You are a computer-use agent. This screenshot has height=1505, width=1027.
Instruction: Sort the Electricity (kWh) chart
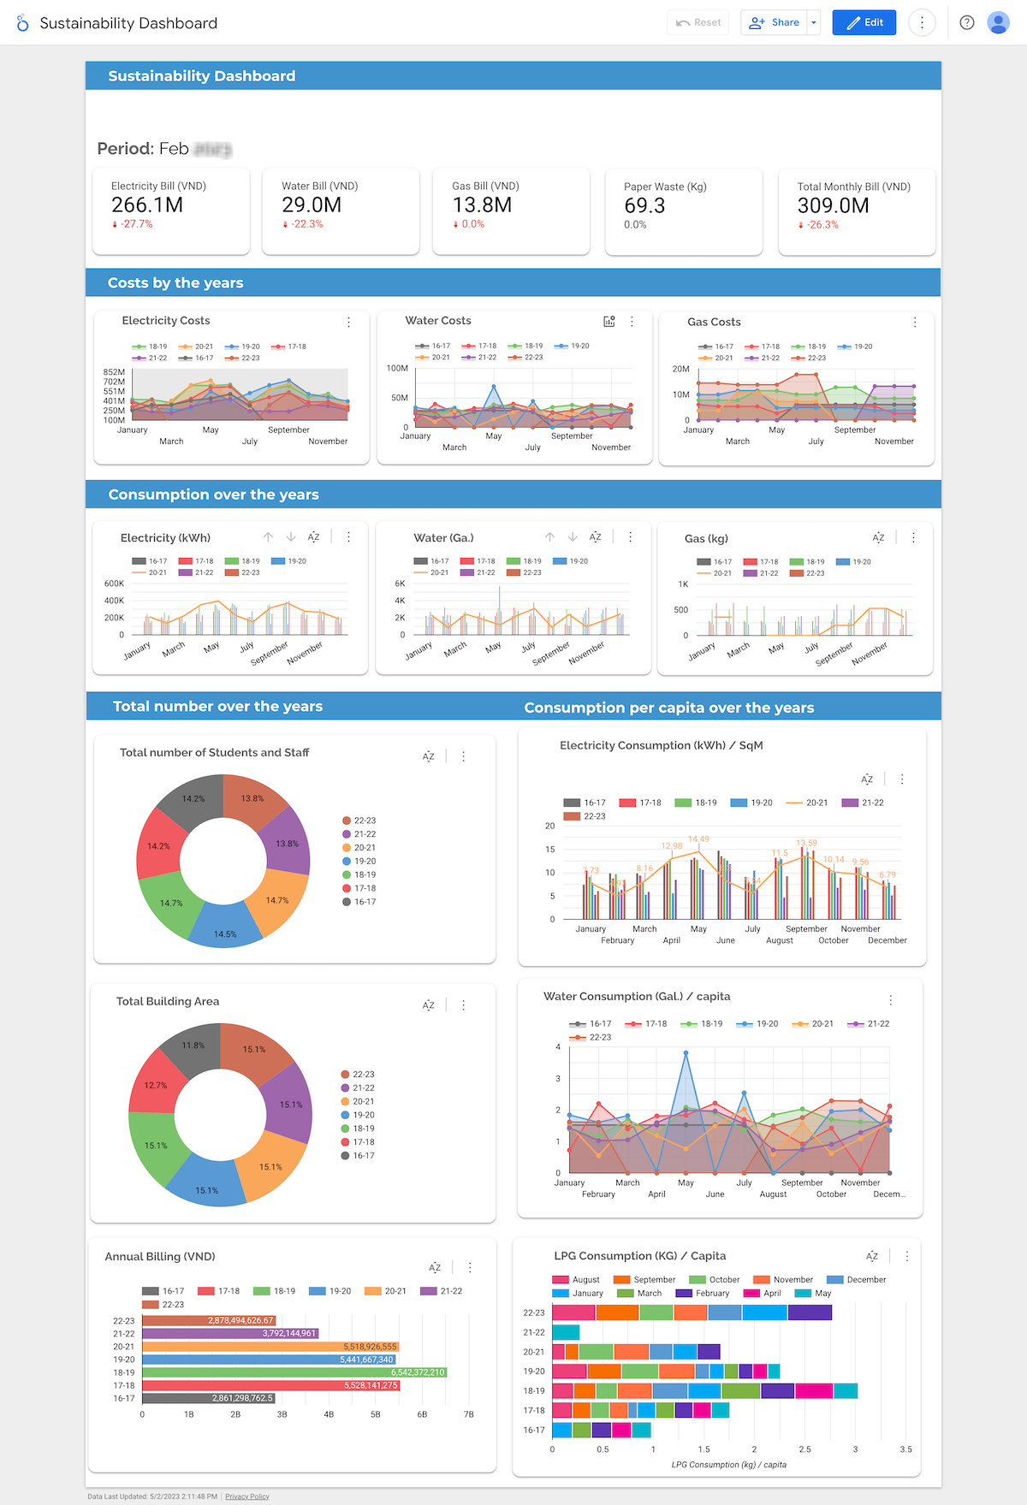pos(314,537)
